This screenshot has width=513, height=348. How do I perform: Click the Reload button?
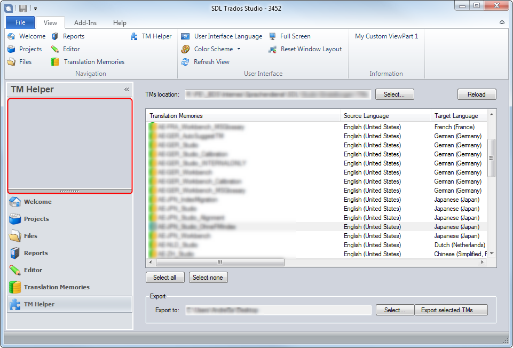point(477,94)
